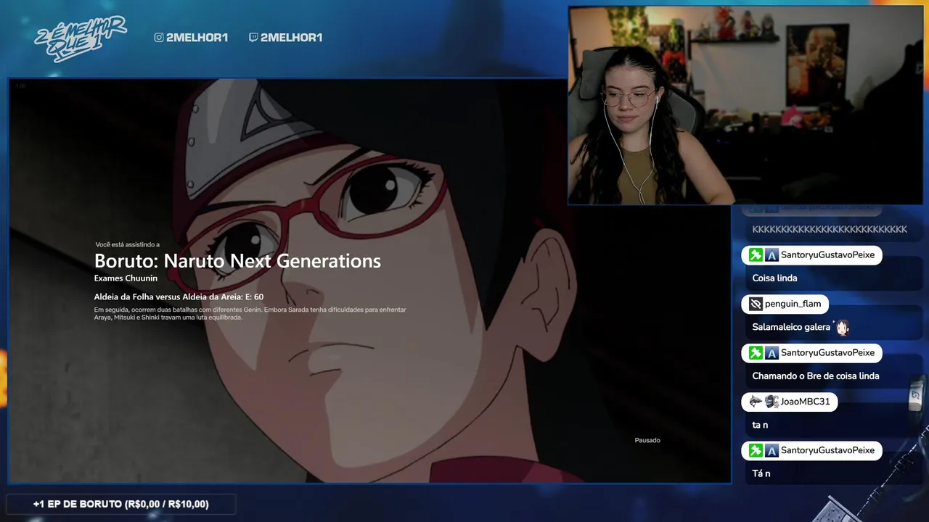Click green moderator badge above 'Coisa linda'
The height and width of the screenshot is (522, 929).
pyautogui.click(x=756, y=255)
